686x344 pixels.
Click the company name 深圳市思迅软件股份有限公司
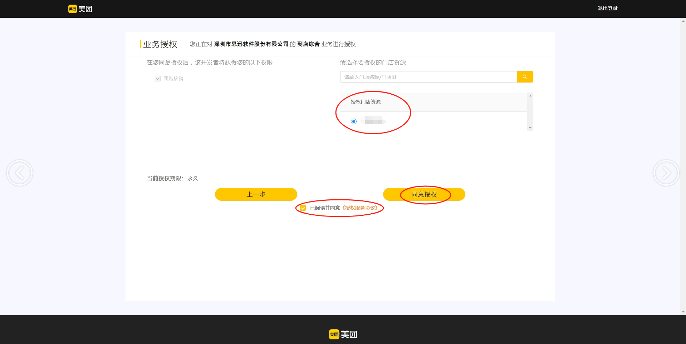pos(251,44)
